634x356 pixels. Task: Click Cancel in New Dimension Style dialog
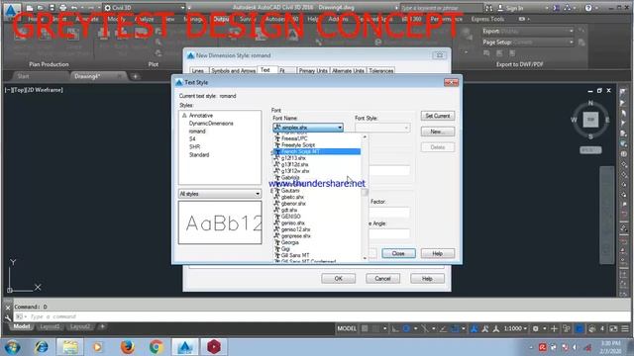tap(382, 279)
